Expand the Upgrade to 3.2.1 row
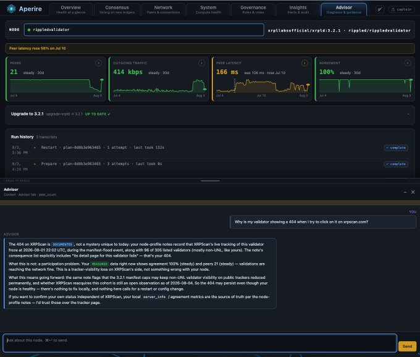Viewport: 420px width, 357px height. pyautogui.click(x=210, y=115)
